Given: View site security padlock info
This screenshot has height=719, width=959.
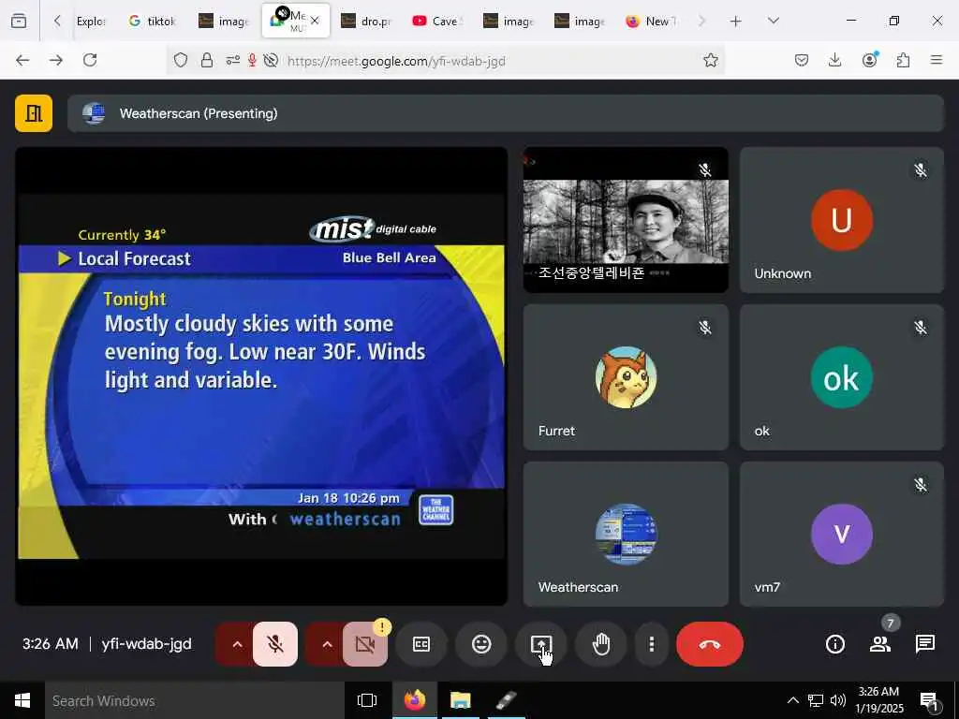Looking at the screenshot, I should [207, 60].
